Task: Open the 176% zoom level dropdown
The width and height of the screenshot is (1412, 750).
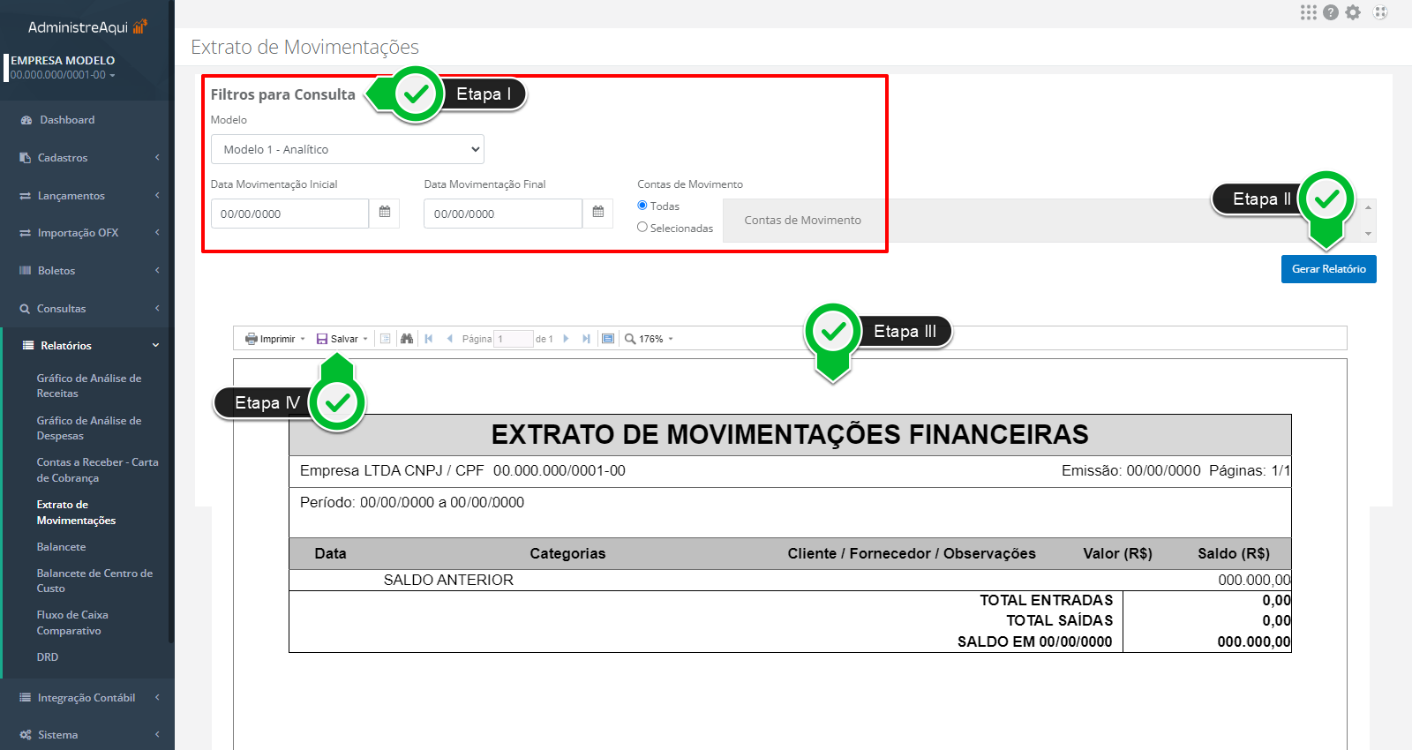Action: click(x=650, y=339)
